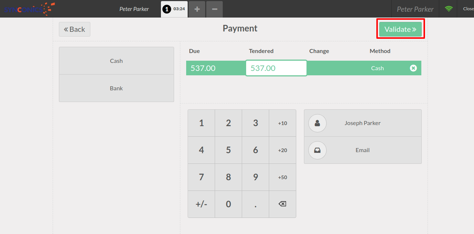Toggle sign with +/- key
This screenshot has width=474, height=234.
coord(201,204)
